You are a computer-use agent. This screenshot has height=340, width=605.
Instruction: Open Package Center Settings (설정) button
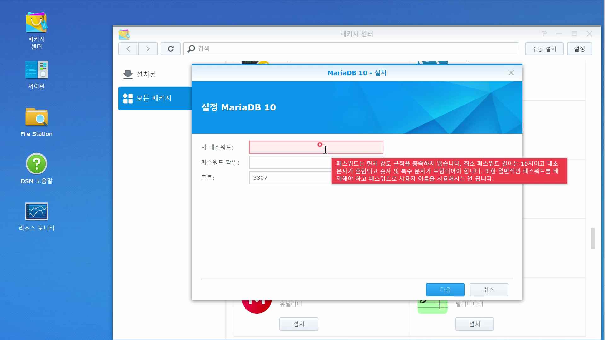[x=579, y=49]
